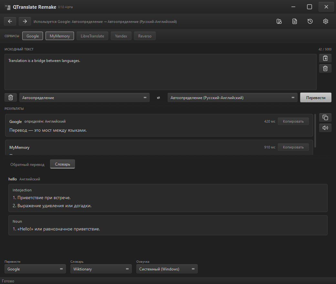Click the 420 мс timing of Google result
This screenshot has height=284, width=336.
point(270,121)
